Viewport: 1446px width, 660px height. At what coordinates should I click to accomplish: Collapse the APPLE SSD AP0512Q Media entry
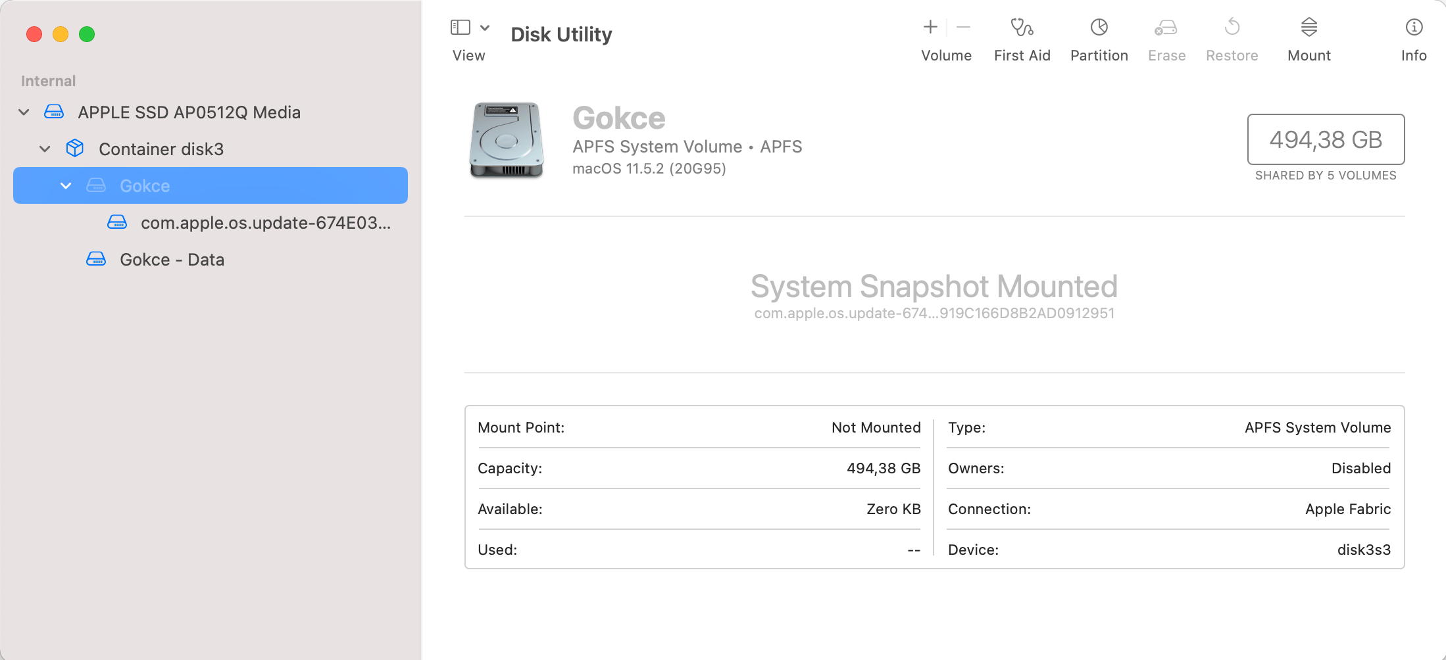click(24, 112)
